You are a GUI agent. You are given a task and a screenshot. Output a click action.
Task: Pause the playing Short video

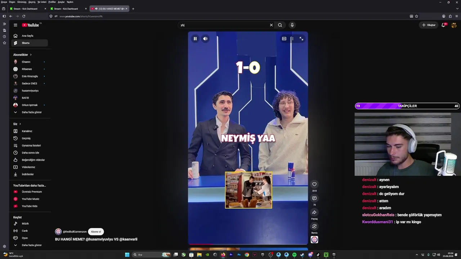pos(195,38)
